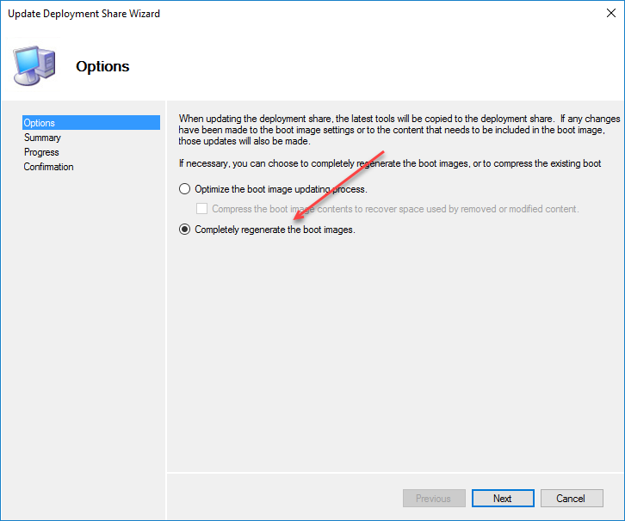Click the bold Options page heading
The height and width of the screenshot is (521, 625).
tap(102, 66)
